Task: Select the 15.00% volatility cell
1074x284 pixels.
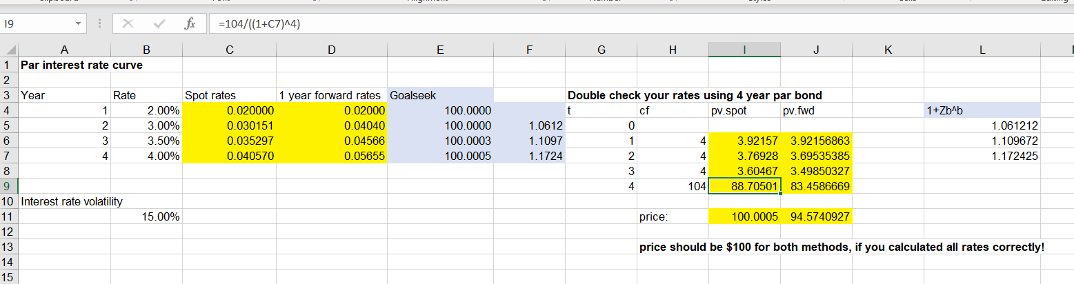Action: tap(146, 216)
